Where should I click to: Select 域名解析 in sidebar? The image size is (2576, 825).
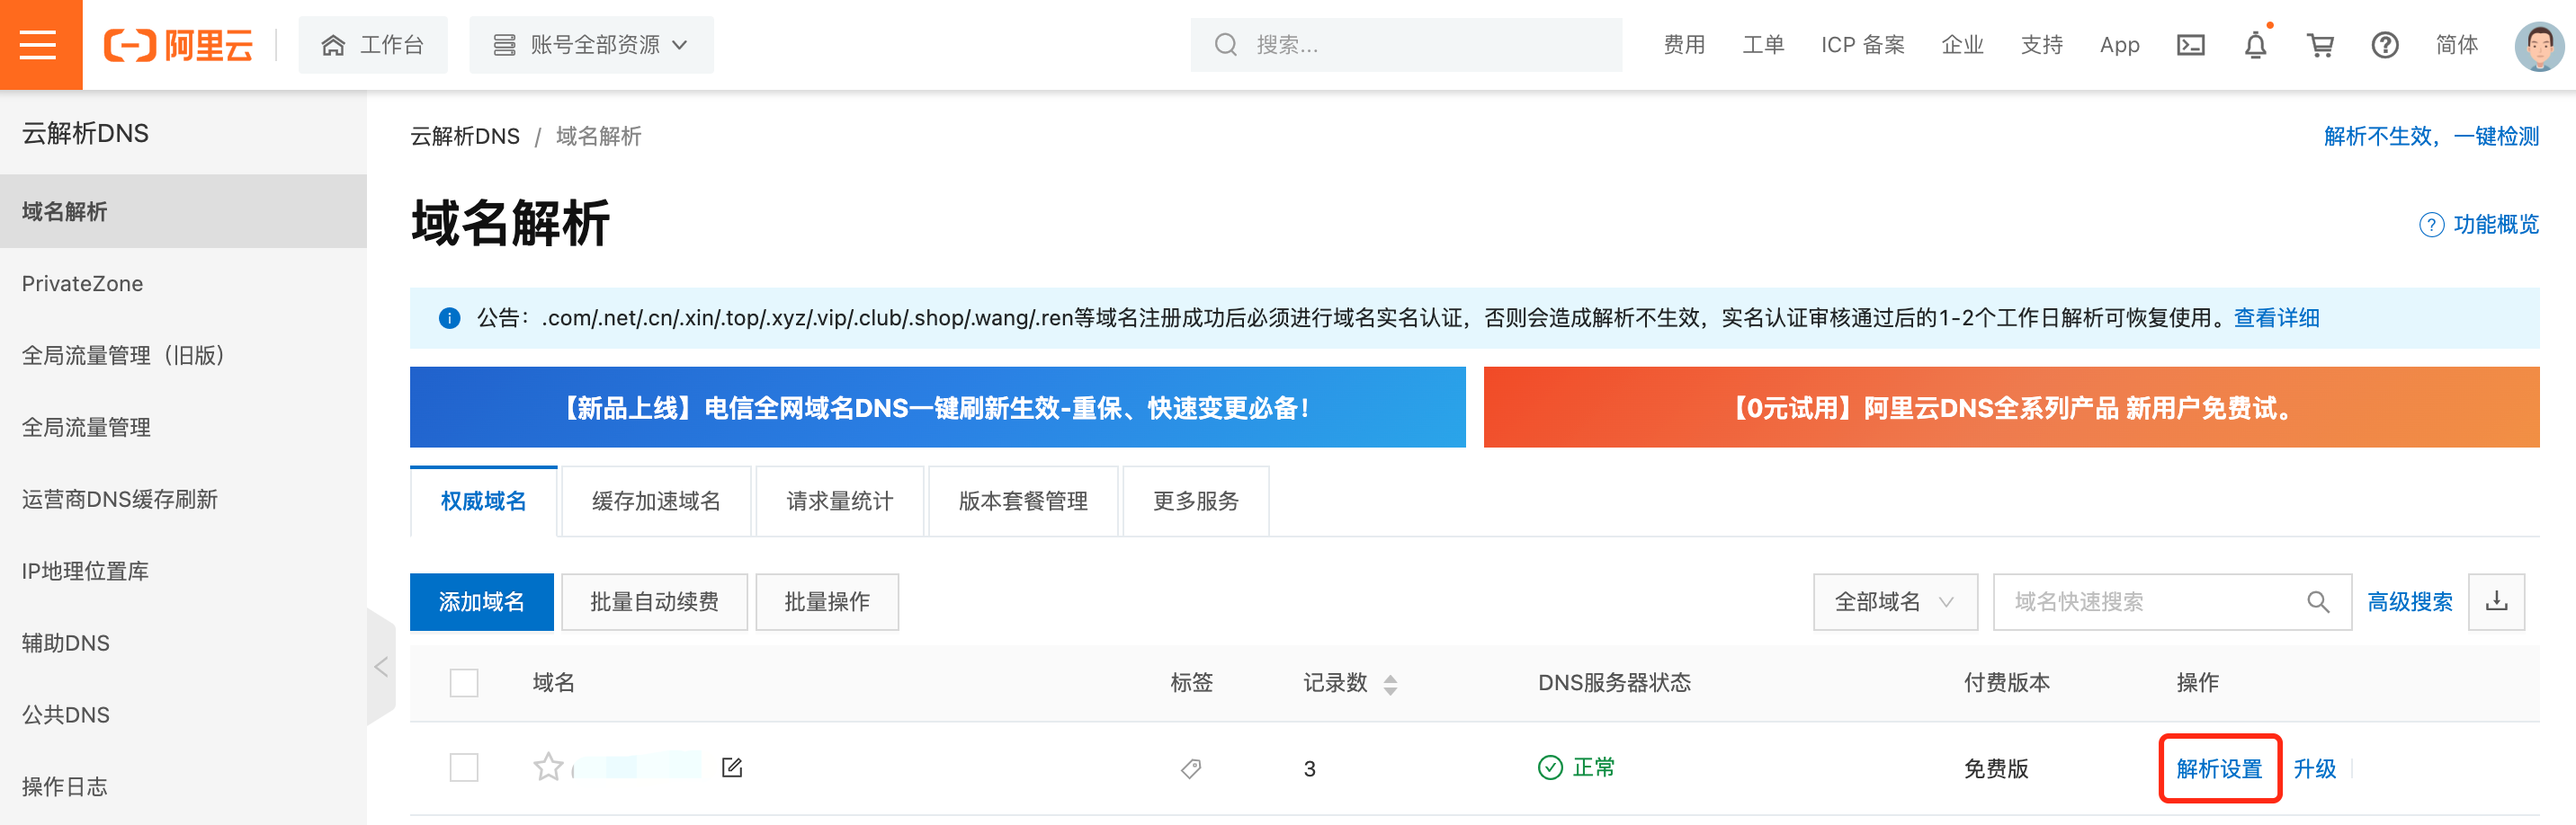pos(183,211)
